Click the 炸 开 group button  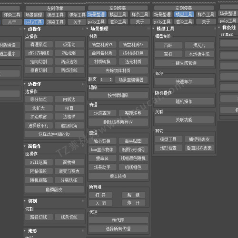point(133,203)
